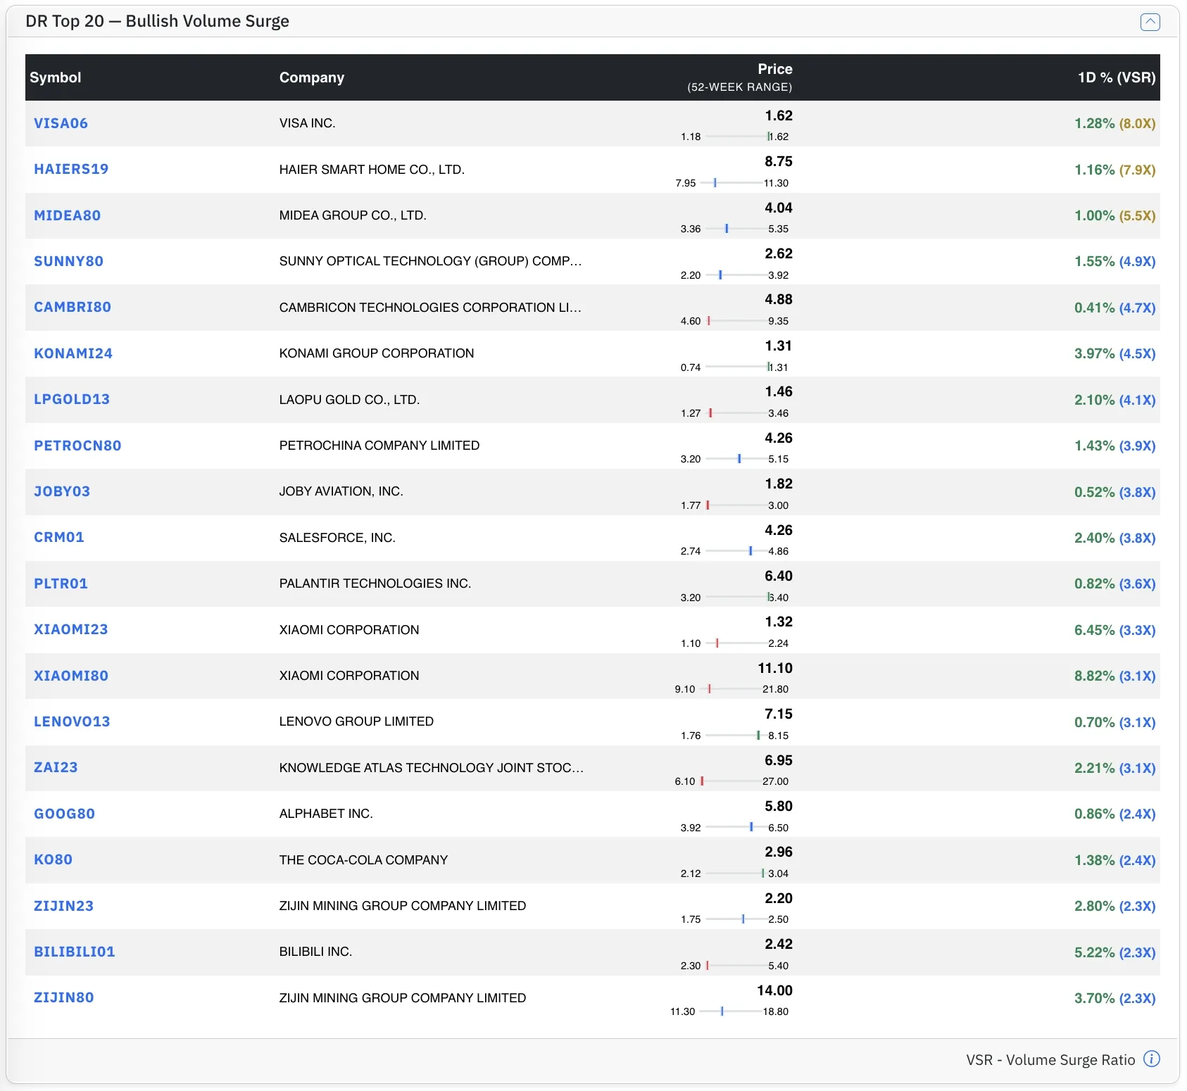Open the CAMBRI80 symbol link
The width and height of the screenshot is (1187, 1091).
pyautogui.click(x=73, y=307)
